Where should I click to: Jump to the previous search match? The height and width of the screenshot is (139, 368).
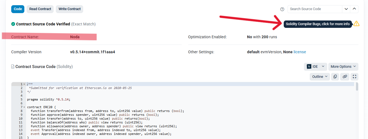point(354,9)
